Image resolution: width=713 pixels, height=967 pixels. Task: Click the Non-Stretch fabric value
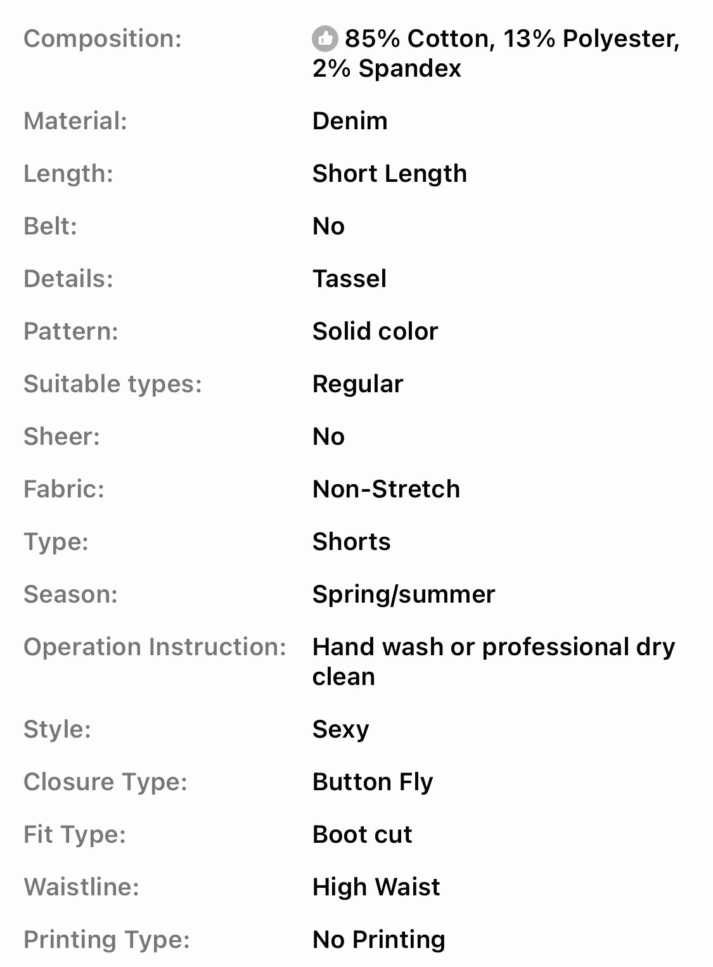tap(386, 489)
